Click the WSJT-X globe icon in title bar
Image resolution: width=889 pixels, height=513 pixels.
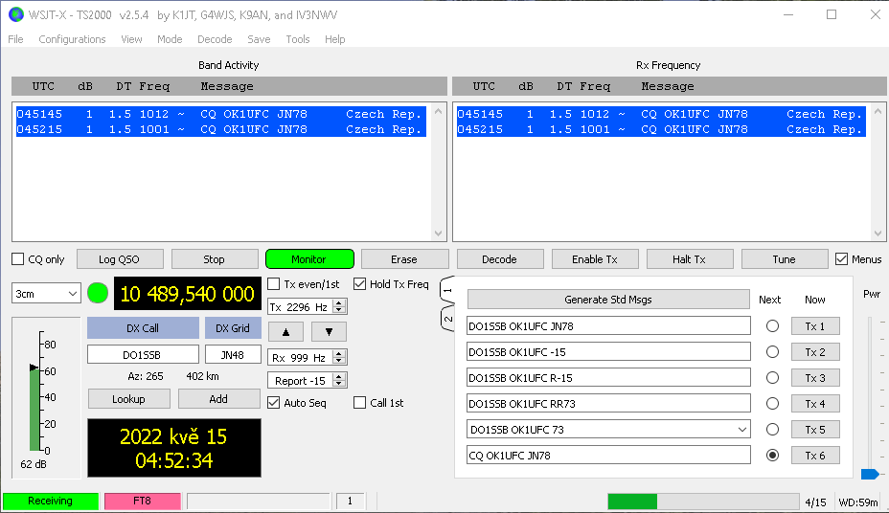coord(15,14)
